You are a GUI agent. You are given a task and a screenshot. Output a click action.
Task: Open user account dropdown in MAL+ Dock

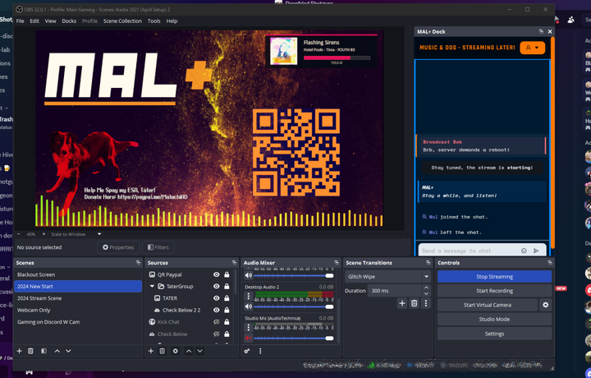click(533, 48)
